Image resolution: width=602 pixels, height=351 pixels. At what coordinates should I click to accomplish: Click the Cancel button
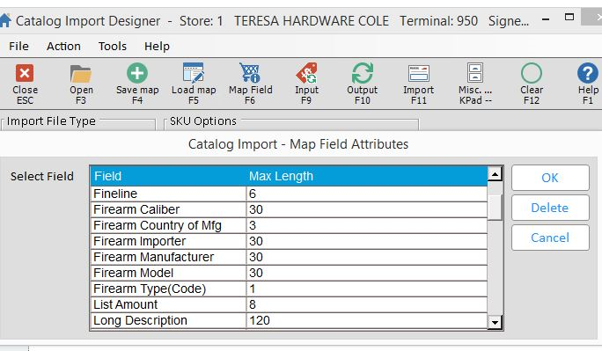[x=550, y=238]
